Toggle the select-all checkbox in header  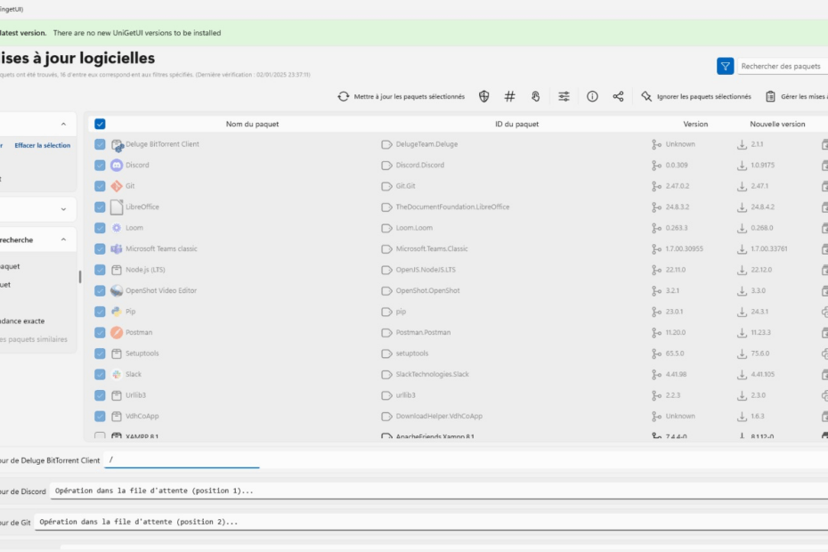click(x=100, y=124)
